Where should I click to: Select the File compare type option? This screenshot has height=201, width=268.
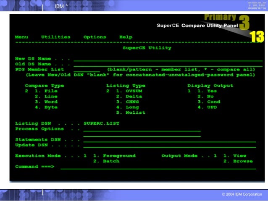pyautogui.click(x=46, y=91)
